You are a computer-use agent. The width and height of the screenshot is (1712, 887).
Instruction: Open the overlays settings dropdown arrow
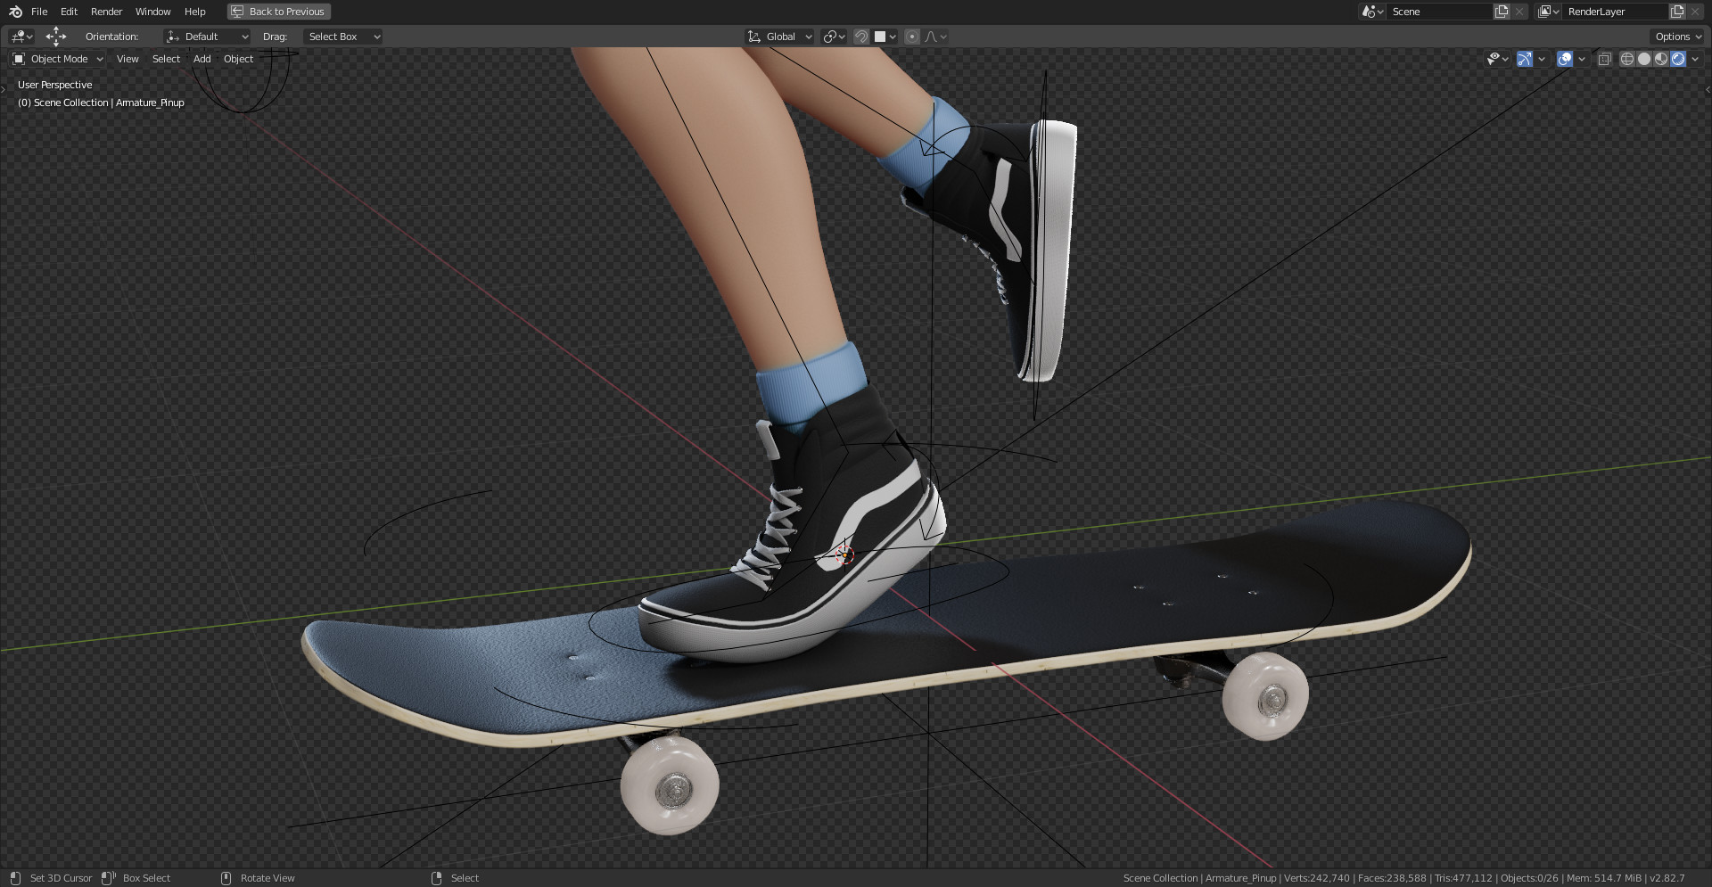coord(1582,59)
